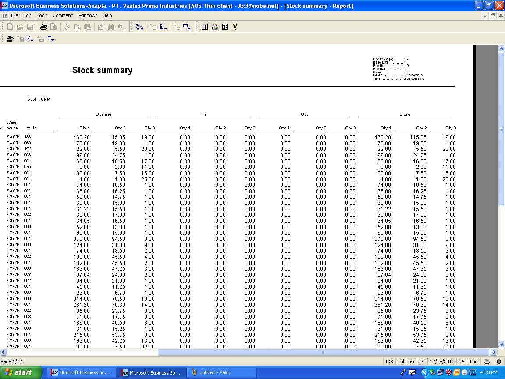Open the Command menu
Viewport: 505px width, 379px height.
click(63, 15)
